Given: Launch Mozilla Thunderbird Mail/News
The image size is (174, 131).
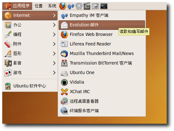Looking at the screenshot, I should [x=102, y=54].
